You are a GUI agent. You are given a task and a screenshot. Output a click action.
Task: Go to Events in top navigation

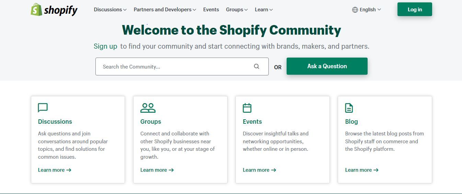(x=211, y=10)
